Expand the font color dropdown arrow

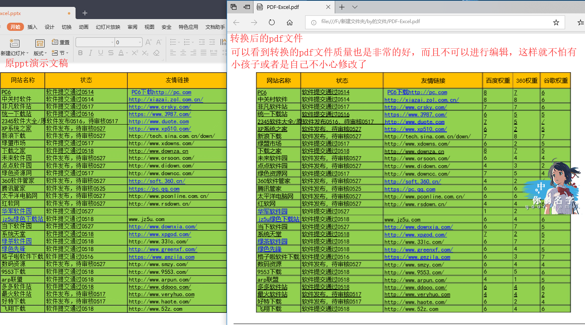(x=127, y=53)
